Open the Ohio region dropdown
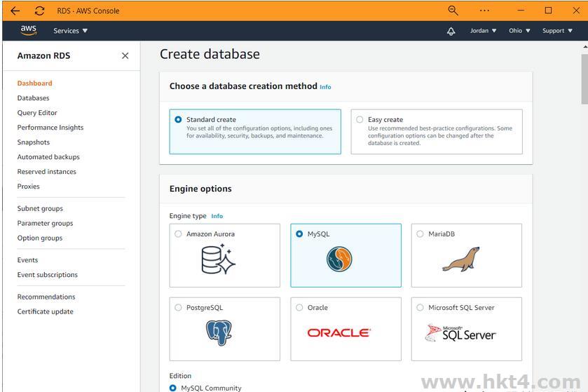Image resolution: width=588 pixels, height=392 pixels. point(519,31)
